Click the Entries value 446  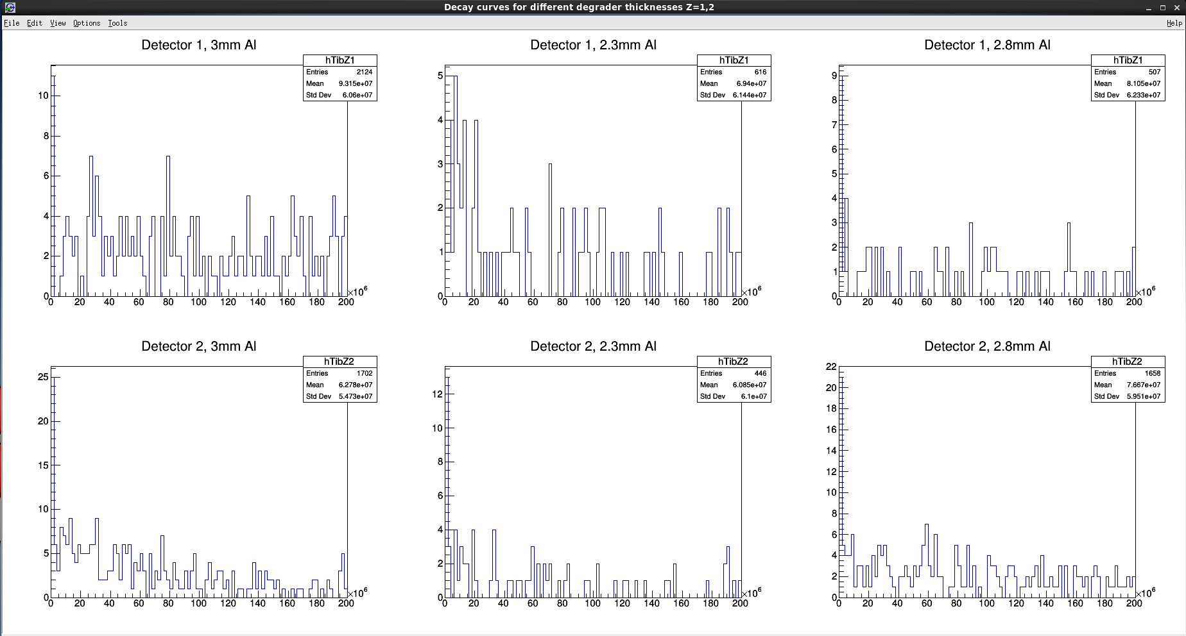pos(761,373)
